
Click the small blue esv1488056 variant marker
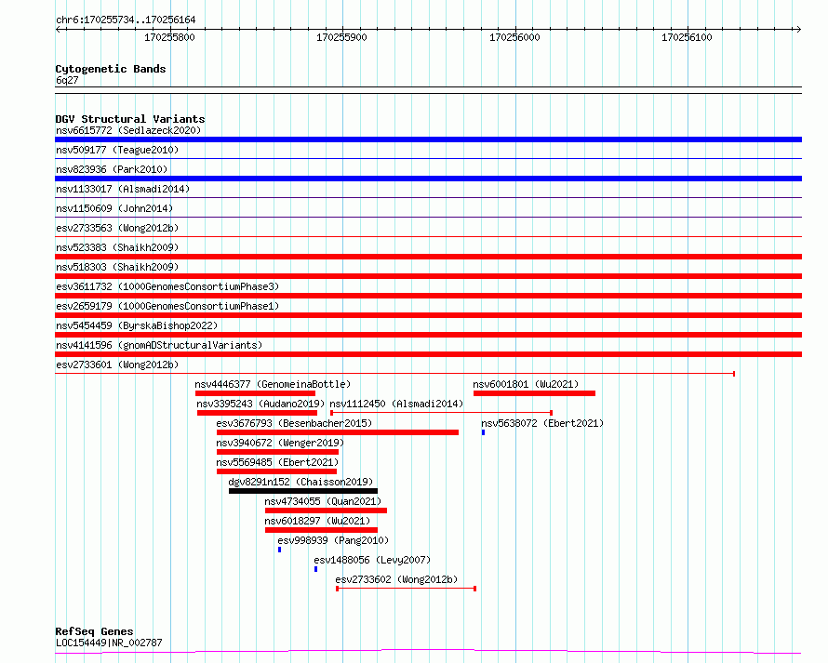click(315, 569)
